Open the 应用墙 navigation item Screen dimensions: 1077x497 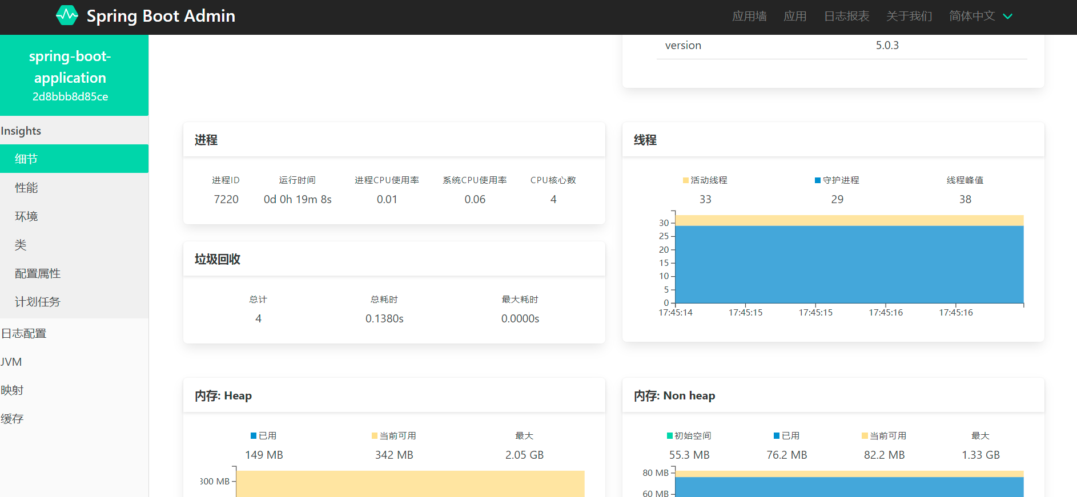[x=749, y=16]
